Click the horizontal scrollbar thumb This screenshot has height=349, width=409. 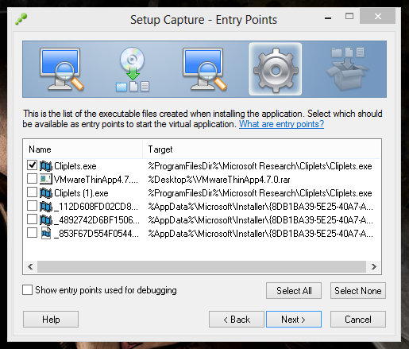[202, 266]
